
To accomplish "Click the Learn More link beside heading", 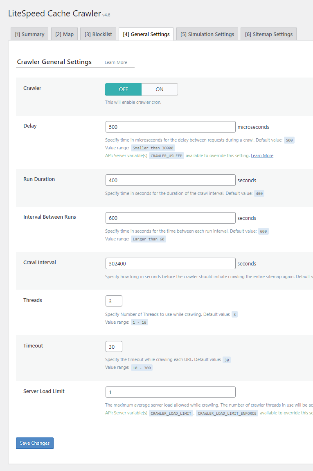I will point(116,62).
